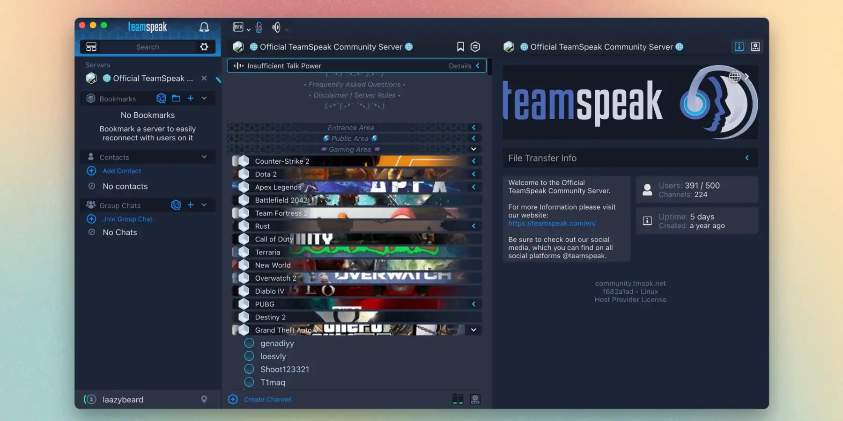Click the Disclaimer | Server Rules channel
The height and width of the screenshot is (421, 843).
coord(355,95)
